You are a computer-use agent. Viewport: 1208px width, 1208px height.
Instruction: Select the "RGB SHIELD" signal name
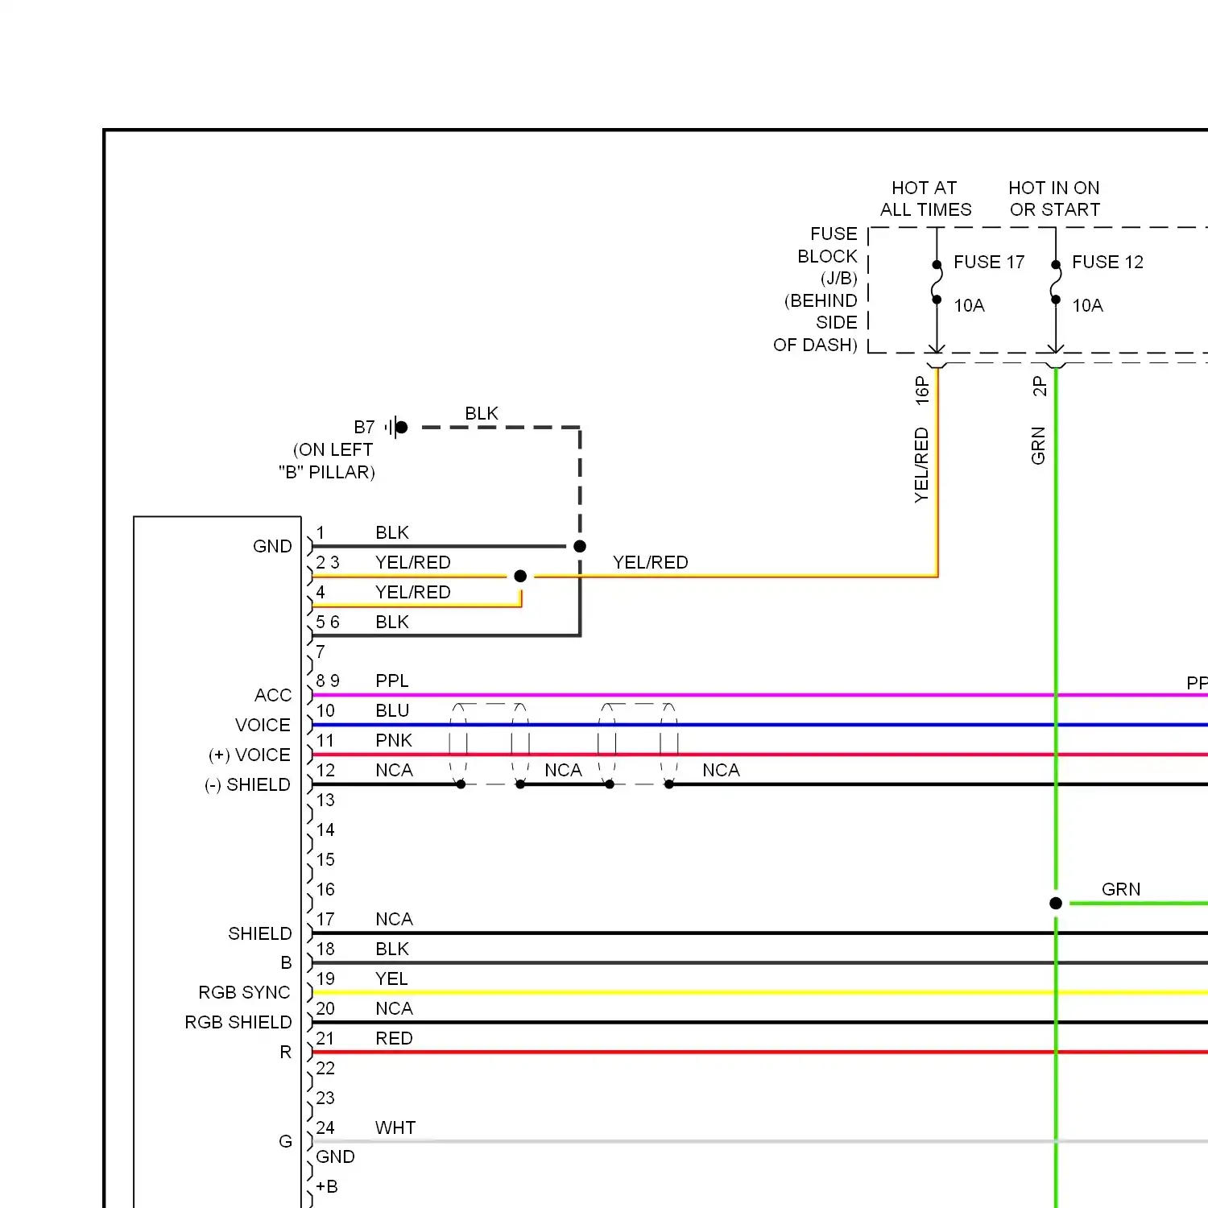238,1022
